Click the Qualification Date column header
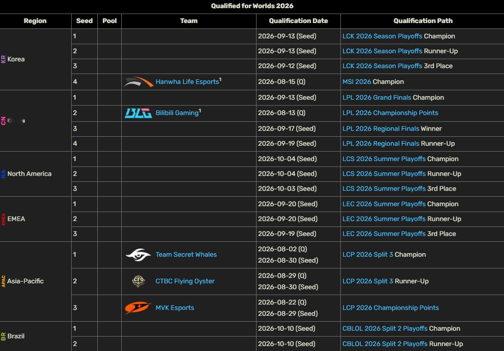Viewport: 504px width, 351px height. tap(298, 21)
